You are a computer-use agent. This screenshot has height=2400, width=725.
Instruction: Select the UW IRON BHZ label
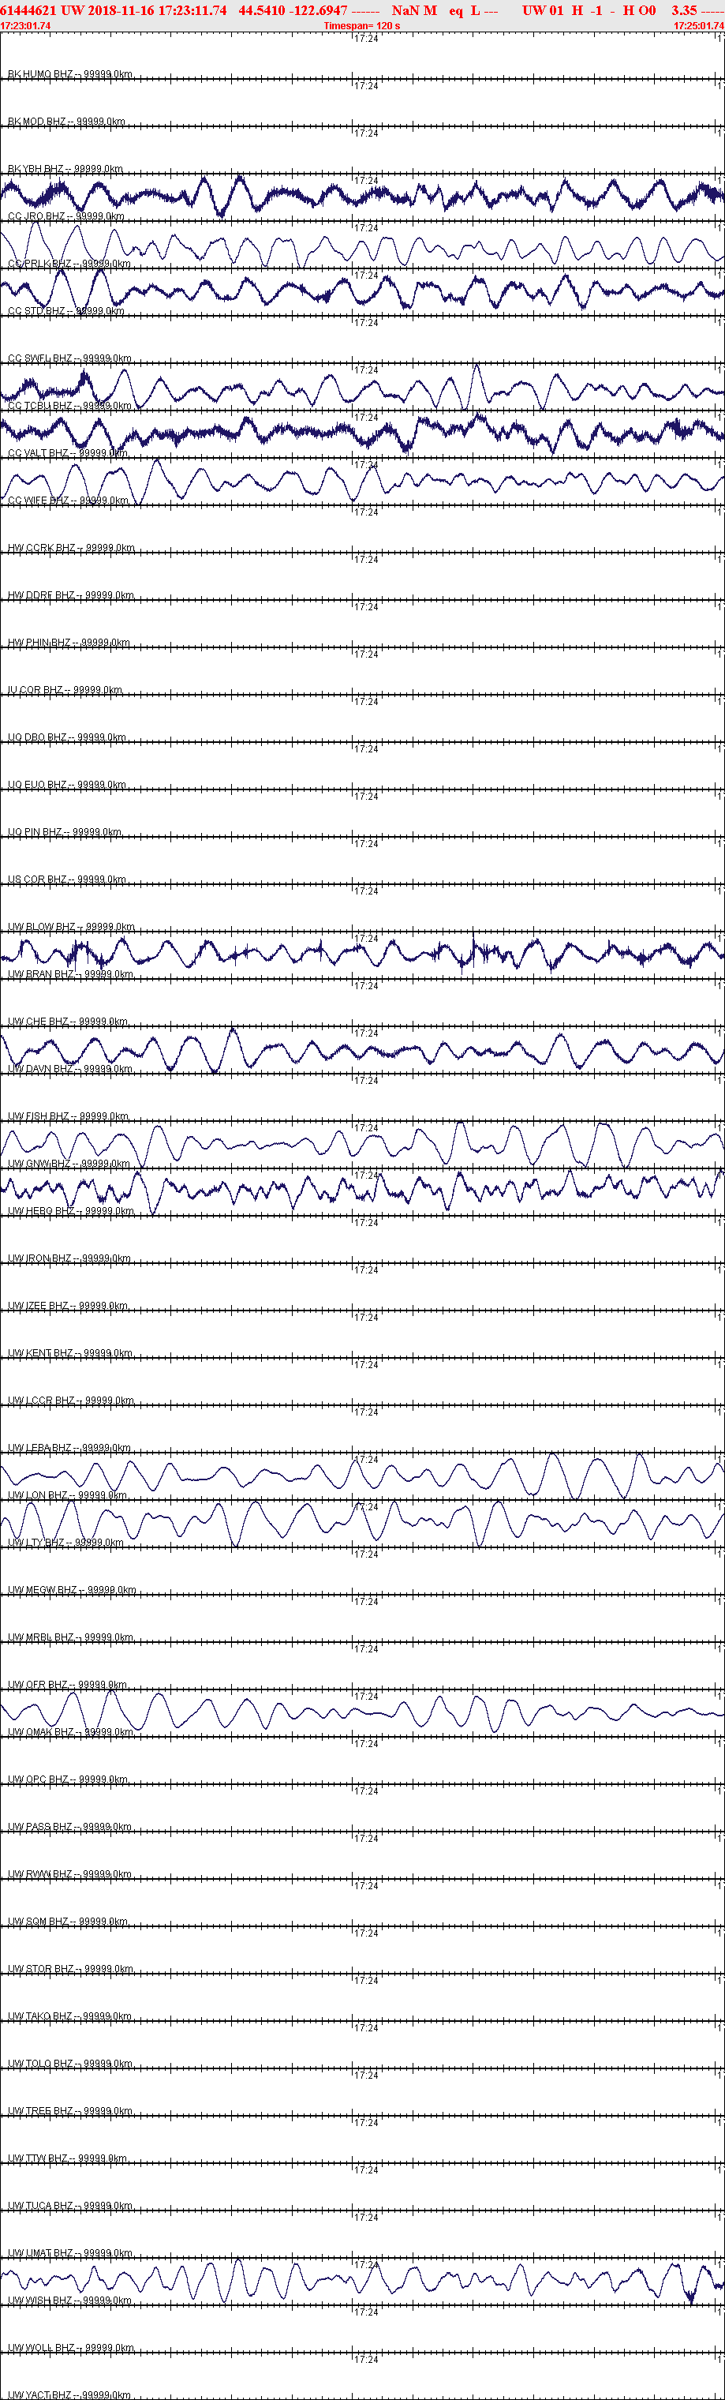tap(69, 1258)
